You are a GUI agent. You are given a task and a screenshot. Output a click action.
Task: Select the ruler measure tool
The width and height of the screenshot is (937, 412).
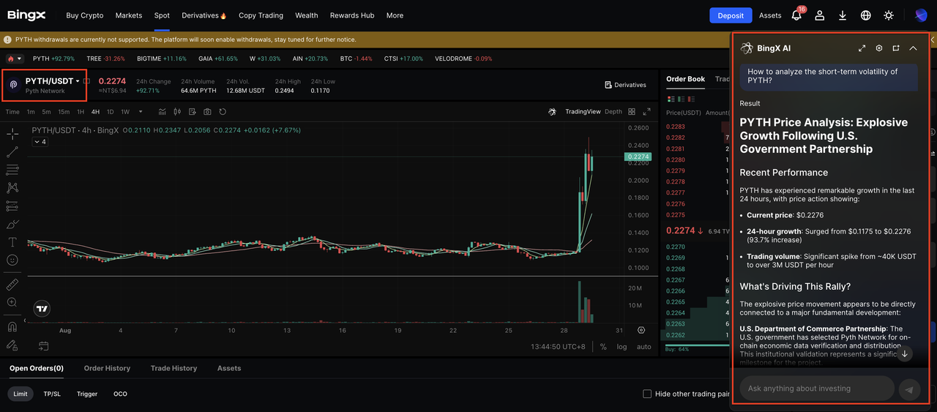pyautogui.click(x=12, y=285)
